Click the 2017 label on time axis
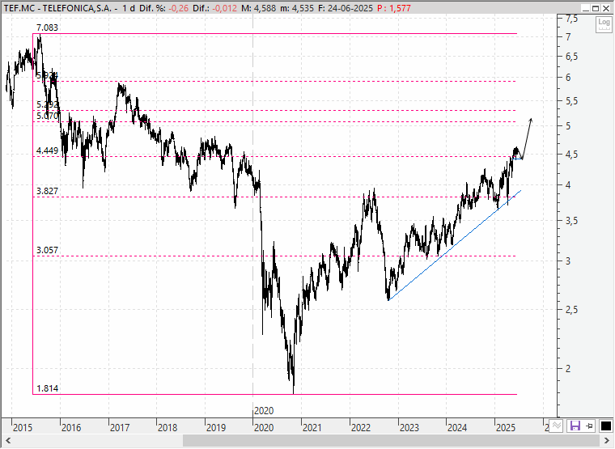 (120, 427)
